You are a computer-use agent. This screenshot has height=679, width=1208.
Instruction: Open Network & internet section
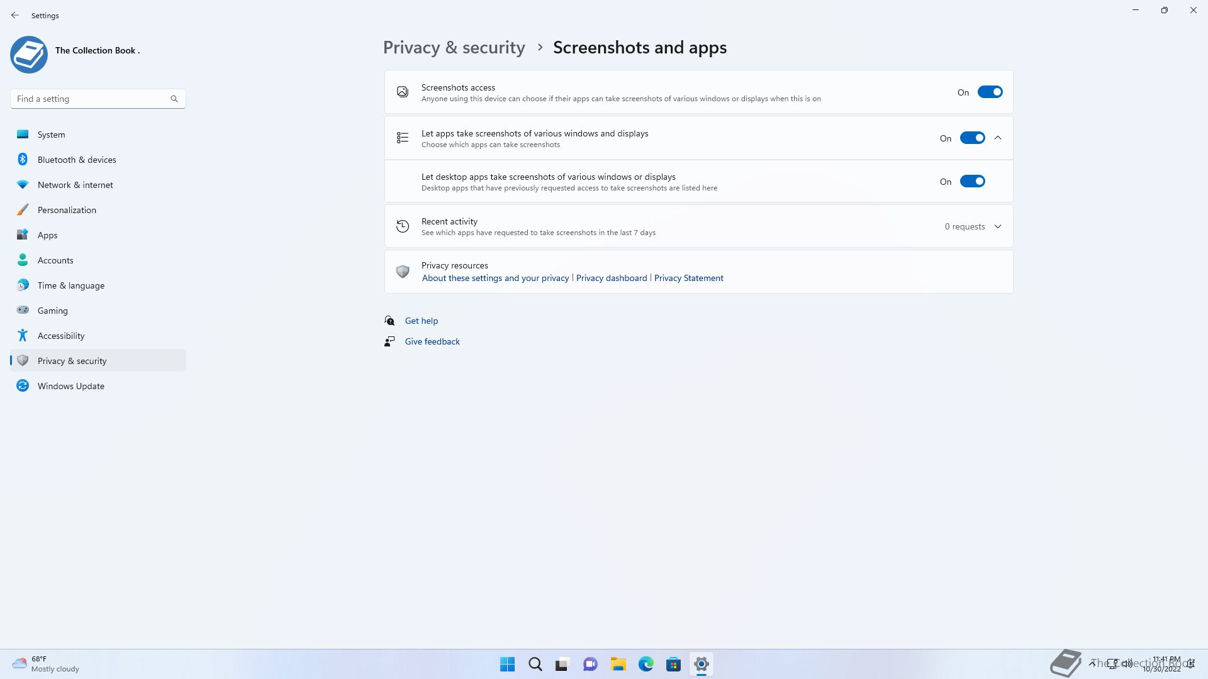pyautogui.click(x=75, y=185)
